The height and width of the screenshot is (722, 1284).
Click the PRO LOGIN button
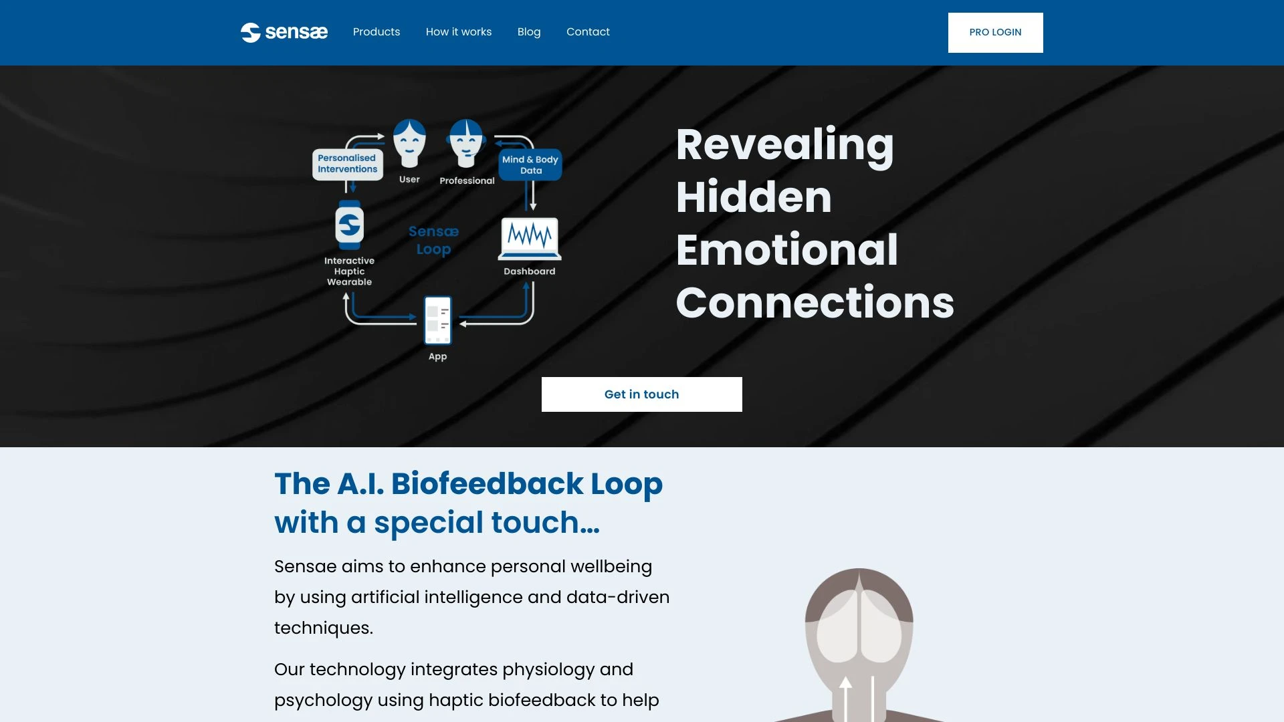pos(994,31)
